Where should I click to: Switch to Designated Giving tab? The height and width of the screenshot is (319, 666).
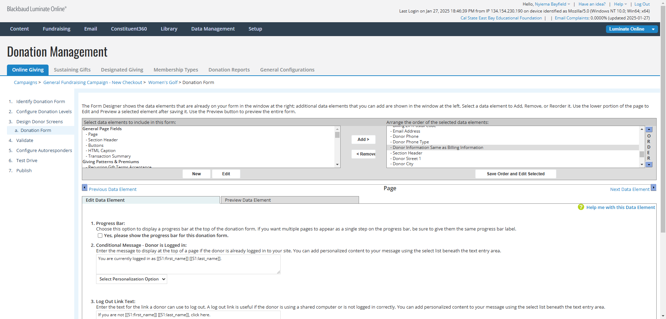click(x=122, y=70)
